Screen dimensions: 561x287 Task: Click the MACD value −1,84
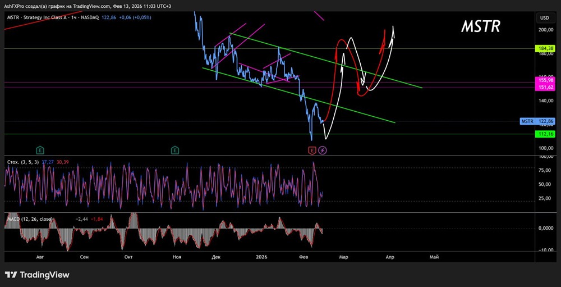(96, 218)
